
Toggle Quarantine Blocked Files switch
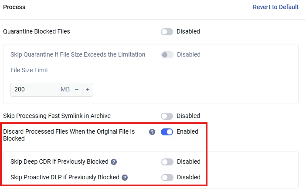tap(167, 32)
